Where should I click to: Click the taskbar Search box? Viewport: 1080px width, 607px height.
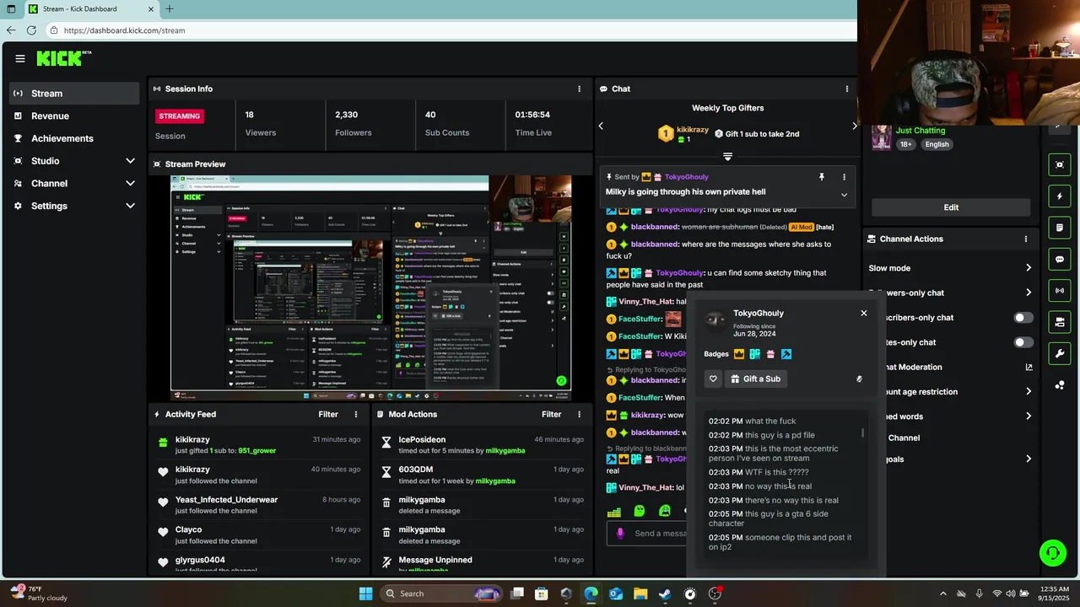pos(442,594)
